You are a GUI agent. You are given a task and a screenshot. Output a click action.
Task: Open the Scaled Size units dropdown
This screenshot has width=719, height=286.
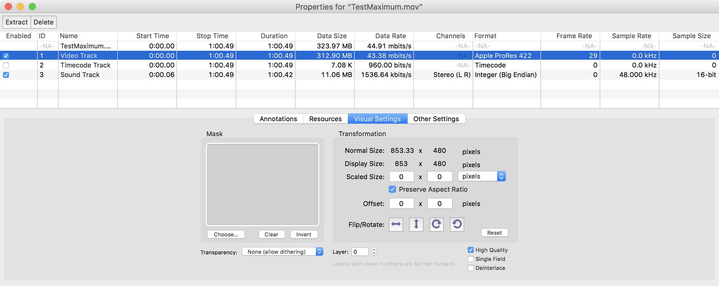tap(482, 176)
